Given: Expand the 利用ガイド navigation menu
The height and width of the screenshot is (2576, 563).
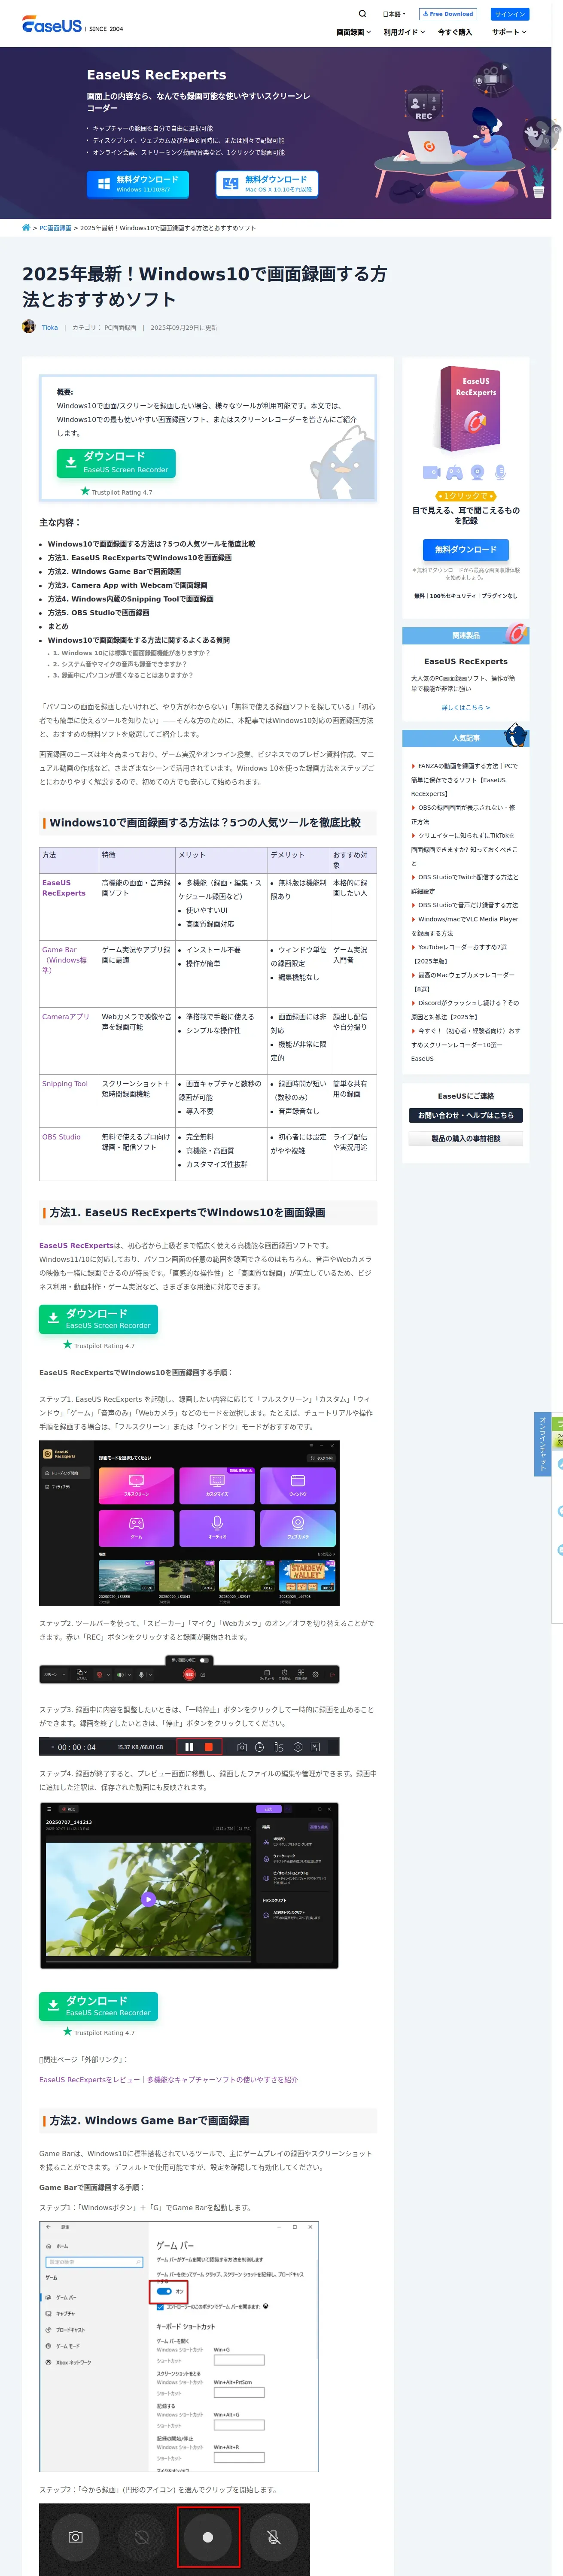Looking at the screenshot, I should 404,32.
